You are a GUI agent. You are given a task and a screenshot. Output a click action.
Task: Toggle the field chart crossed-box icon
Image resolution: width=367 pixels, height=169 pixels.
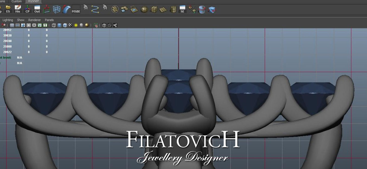point(34,25)
